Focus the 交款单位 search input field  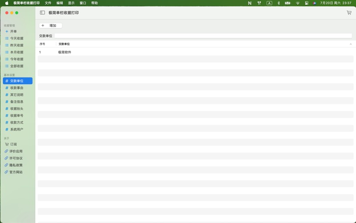click(203, 36)
